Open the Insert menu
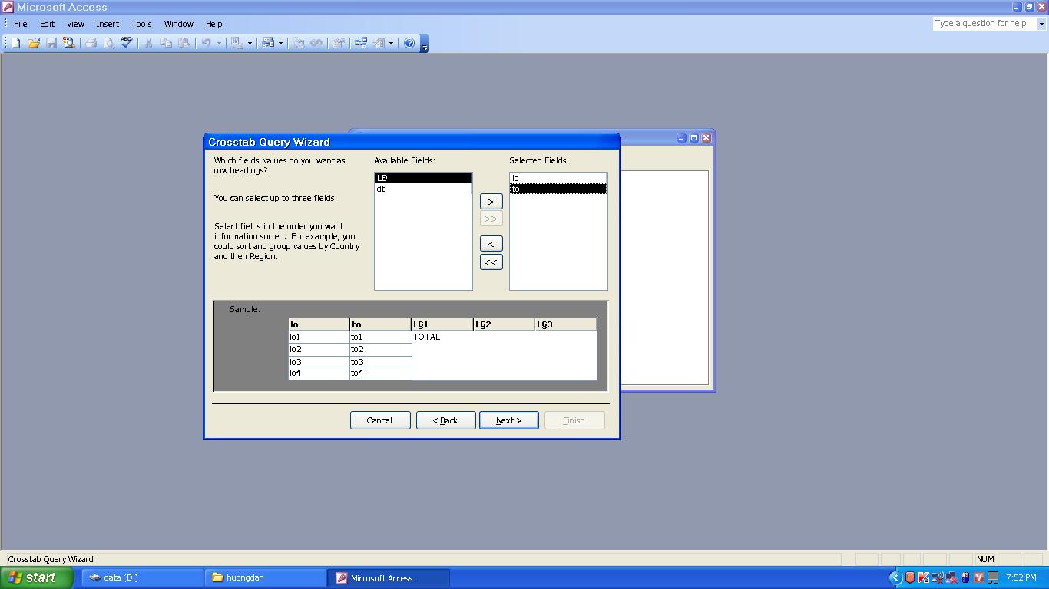This screenshot has height=589, width=1049. coord(108,24)
